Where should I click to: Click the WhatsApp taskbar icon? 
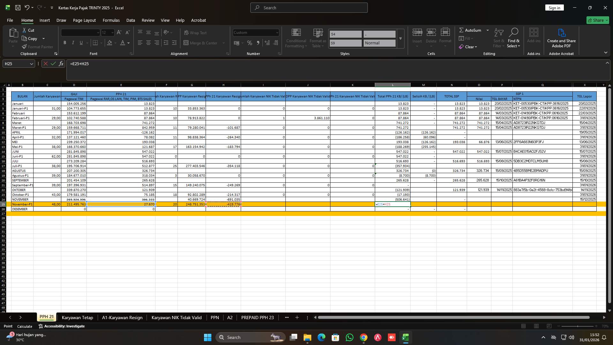coord(350,337)
